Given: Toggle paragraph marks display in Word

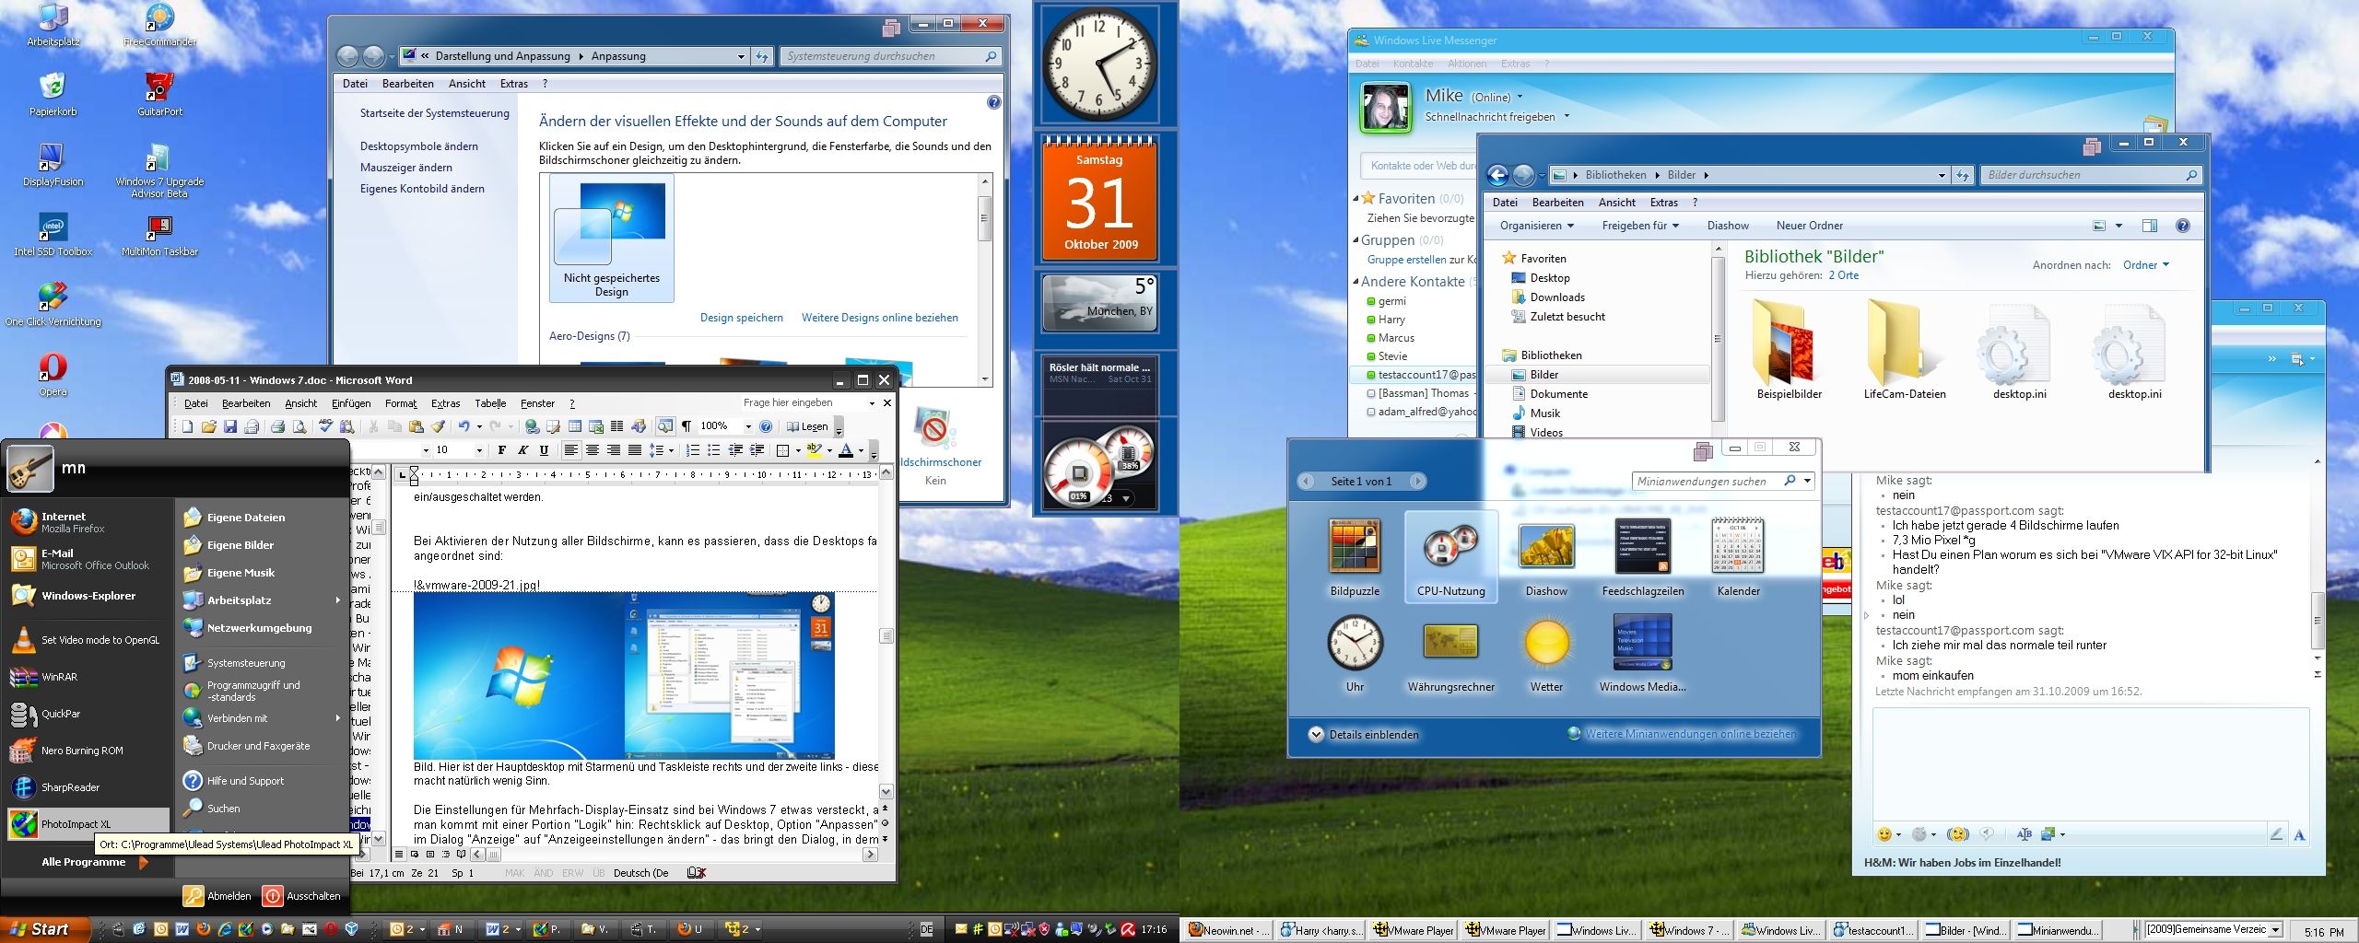Looking at the screenshot, I should (687, 426).
